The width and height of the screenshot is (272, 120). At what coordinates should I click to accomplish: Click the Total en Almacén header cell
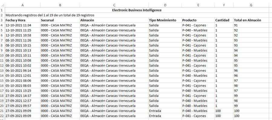coord(251,20)
